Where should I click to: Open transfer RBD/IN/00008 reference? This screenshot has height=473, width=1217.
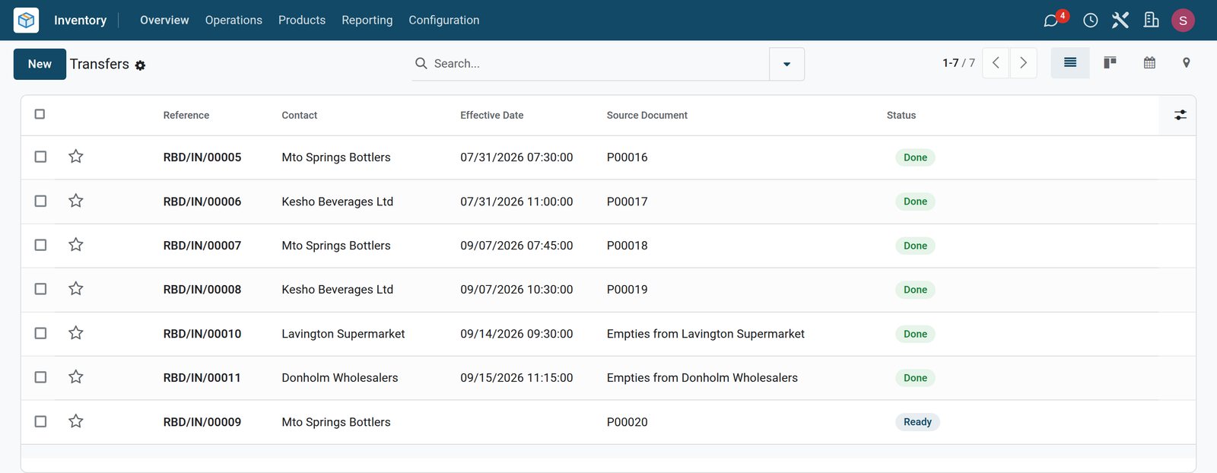(202, 290)
